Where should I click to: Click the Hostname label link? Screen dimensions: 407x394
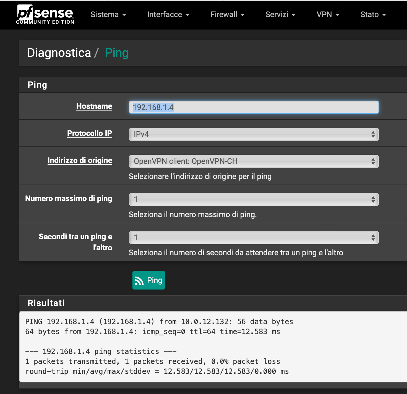(94, 106)
